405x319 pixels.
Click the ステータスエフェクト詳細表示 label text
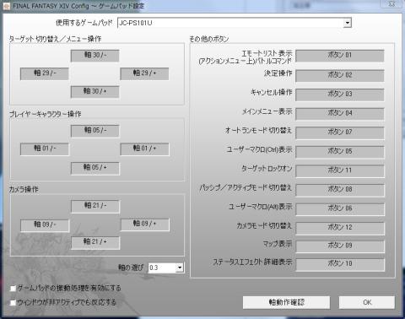[x=252, y=262]
